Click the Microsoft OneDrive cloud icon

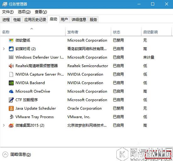(11, 91)
